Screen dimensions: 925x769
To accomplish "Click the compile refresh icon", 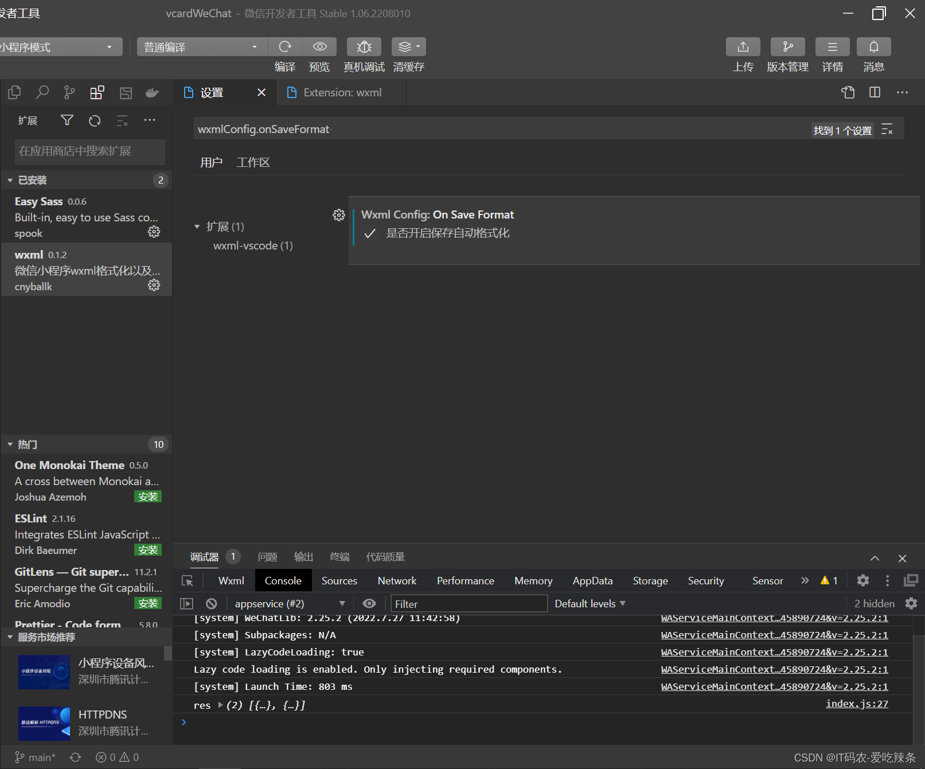I will coord(285,46).
